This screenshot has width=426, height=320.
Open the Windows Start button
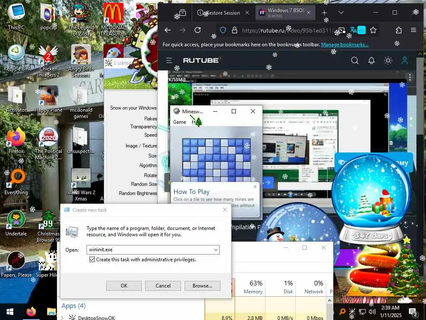pyautogui.click(x=10, y=312)
